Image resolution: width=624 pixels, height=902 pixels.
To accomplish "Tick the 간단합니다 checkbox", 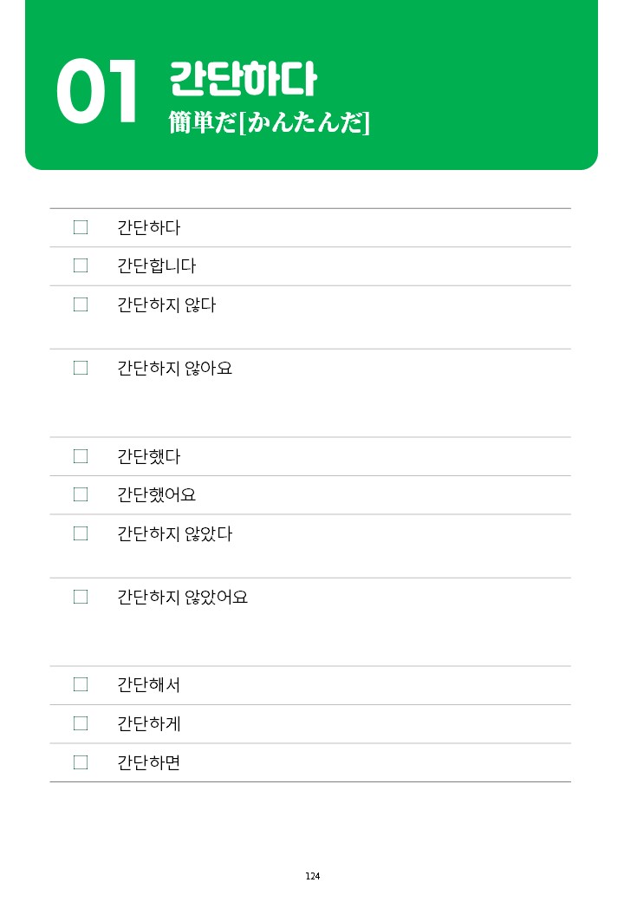I will [81, 265].
